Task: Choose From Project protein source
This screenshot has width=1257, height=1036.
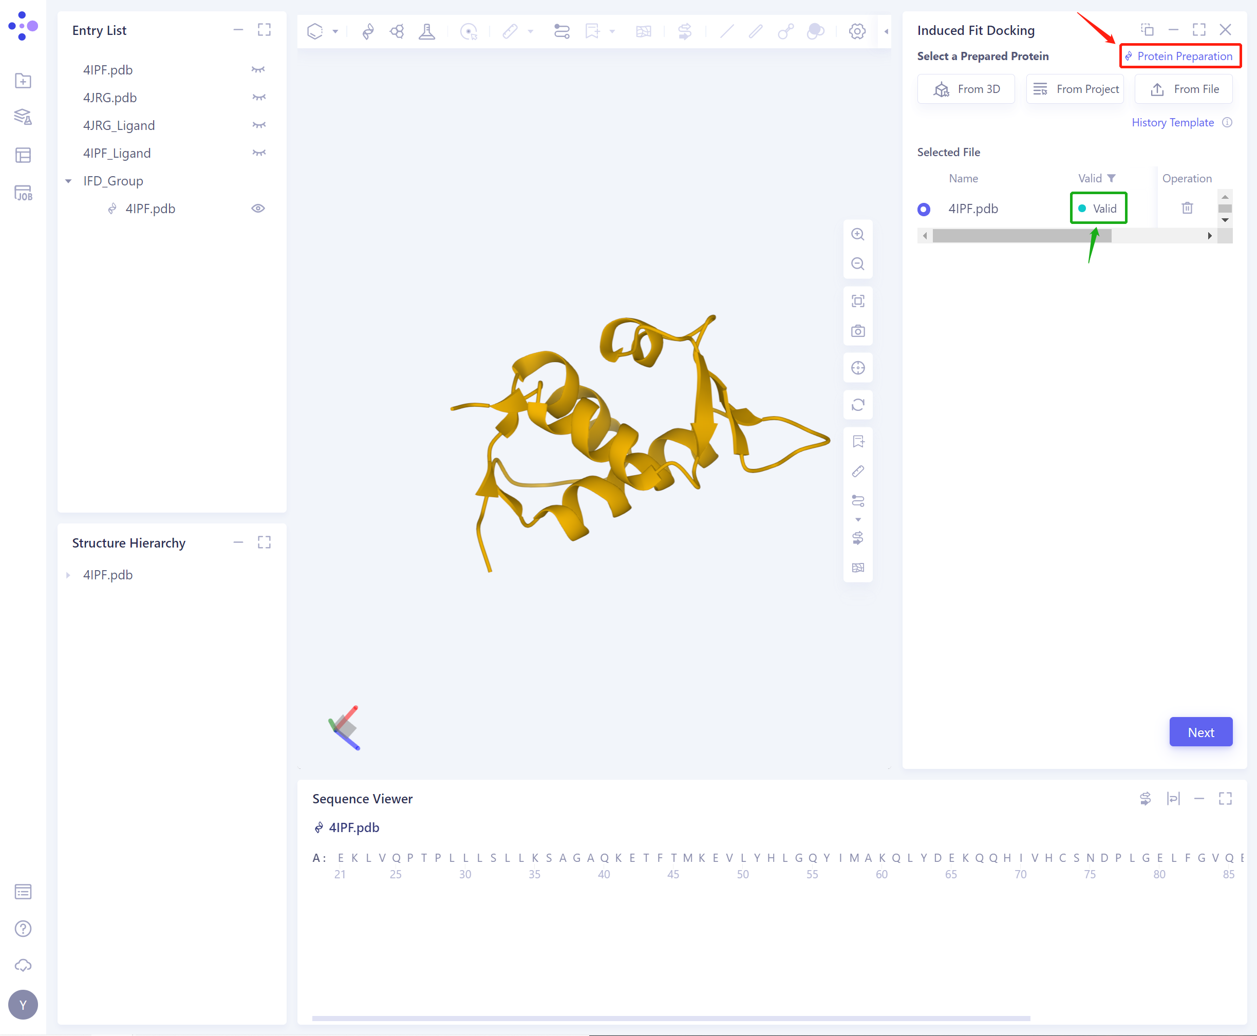Action: tap(1075, 89)
